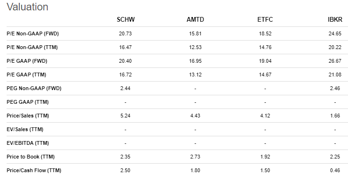Click the P/E GAAP (TTM) label
Viewport: 348px width, 175px height.
(x=26, y=75)
